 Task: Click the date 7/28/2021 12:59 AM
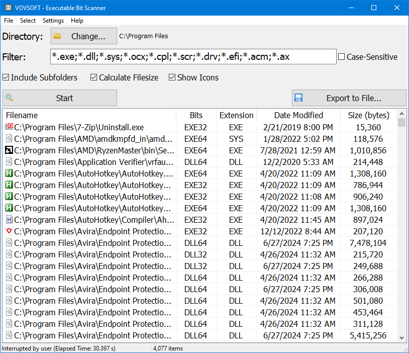(x=297, y=150)
